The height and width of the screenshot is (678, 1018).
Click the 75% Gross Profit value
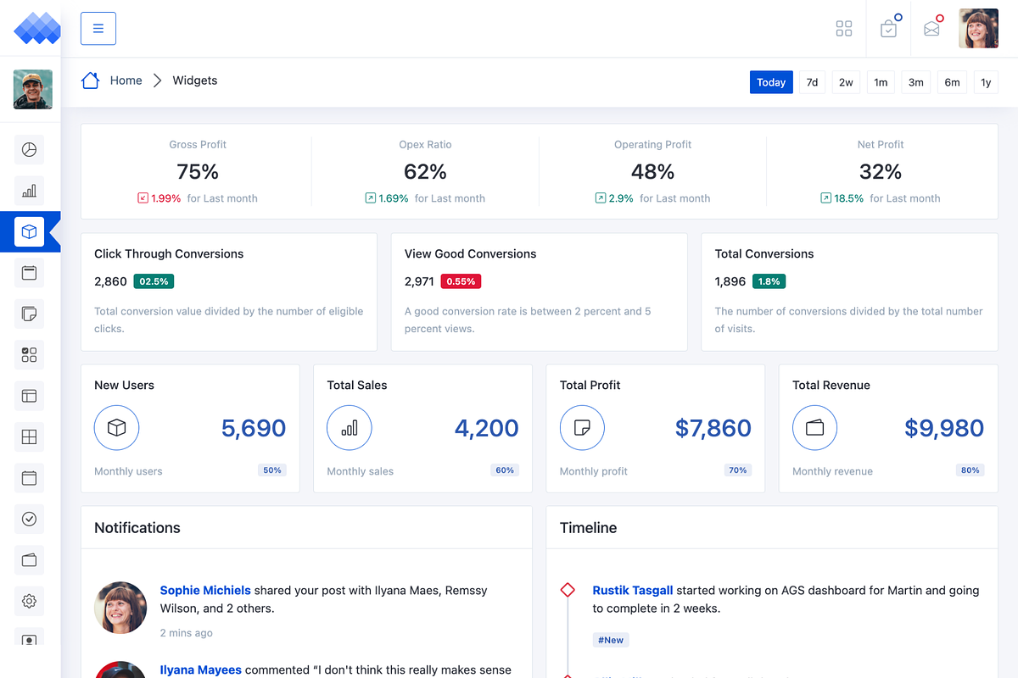tap(198, 172)
